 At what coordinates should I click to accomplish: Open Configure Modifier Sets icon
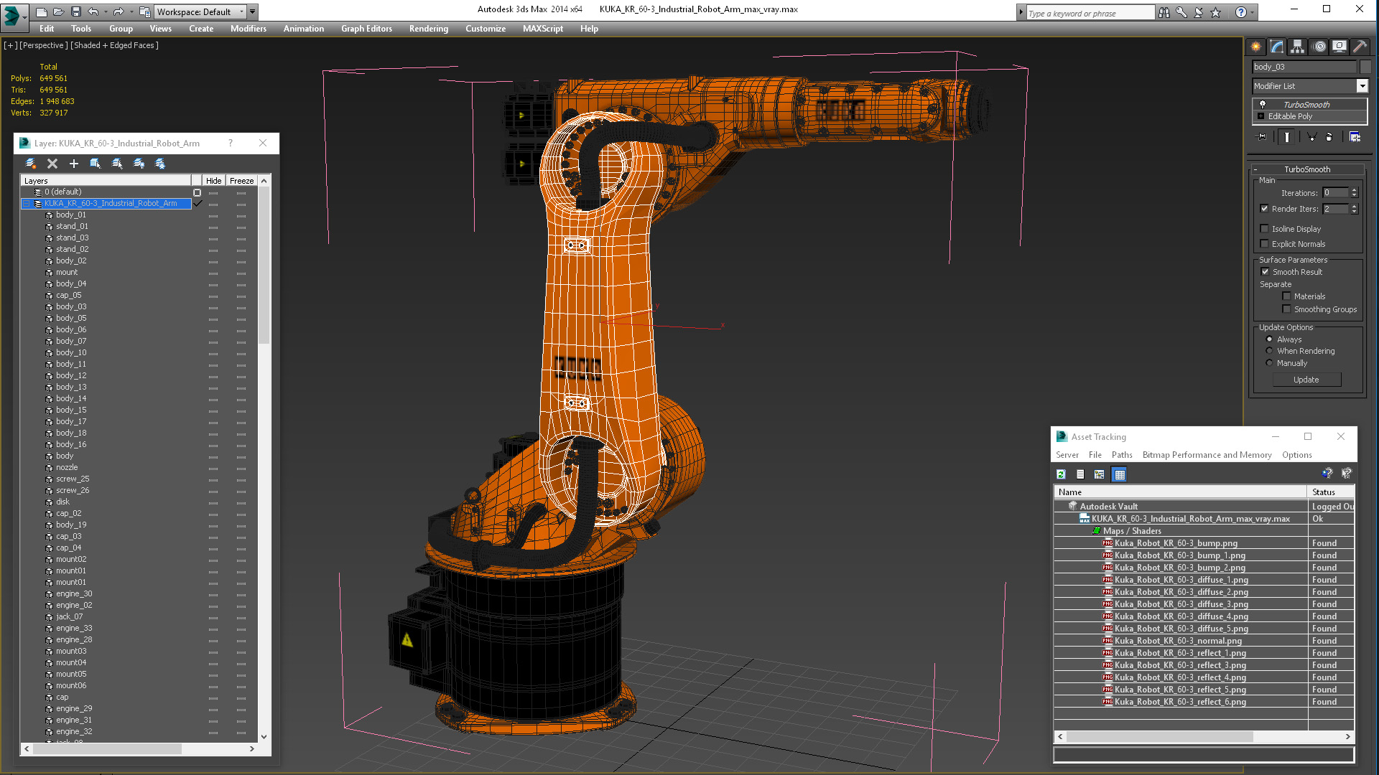(1355, 137)
